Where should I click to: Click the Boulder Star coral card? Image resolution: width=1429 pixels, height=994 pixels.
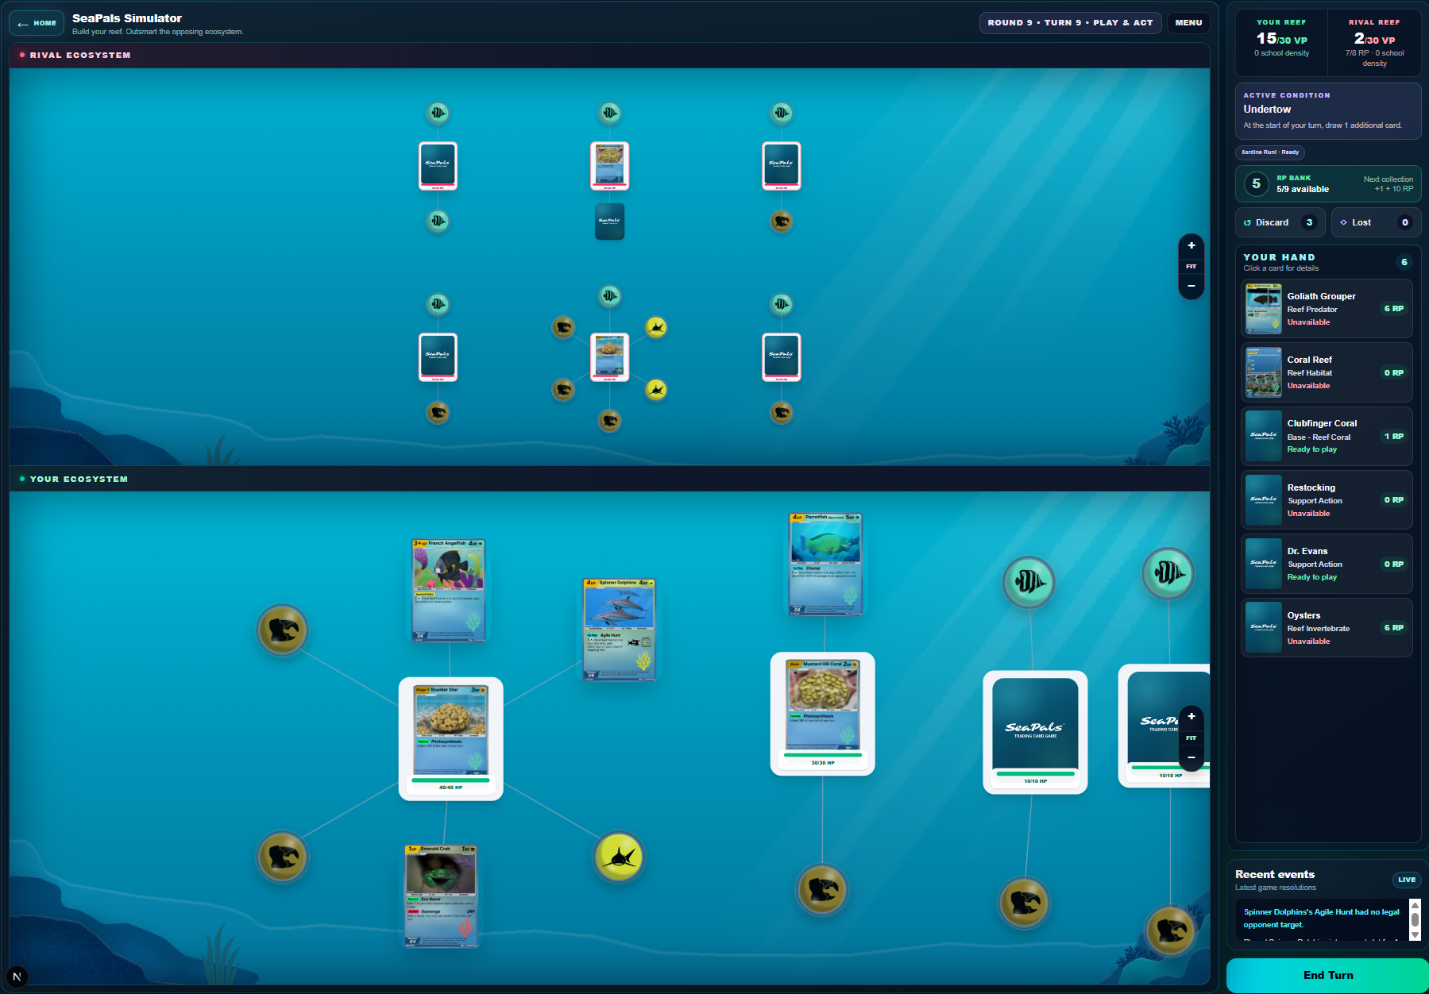click(450, 739)
